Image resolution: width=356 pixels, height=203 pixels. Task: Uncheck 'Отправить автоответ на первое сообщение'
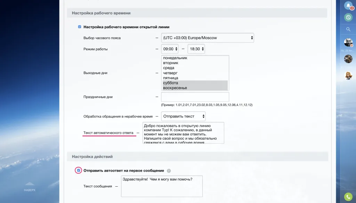[x=78, y=171]
